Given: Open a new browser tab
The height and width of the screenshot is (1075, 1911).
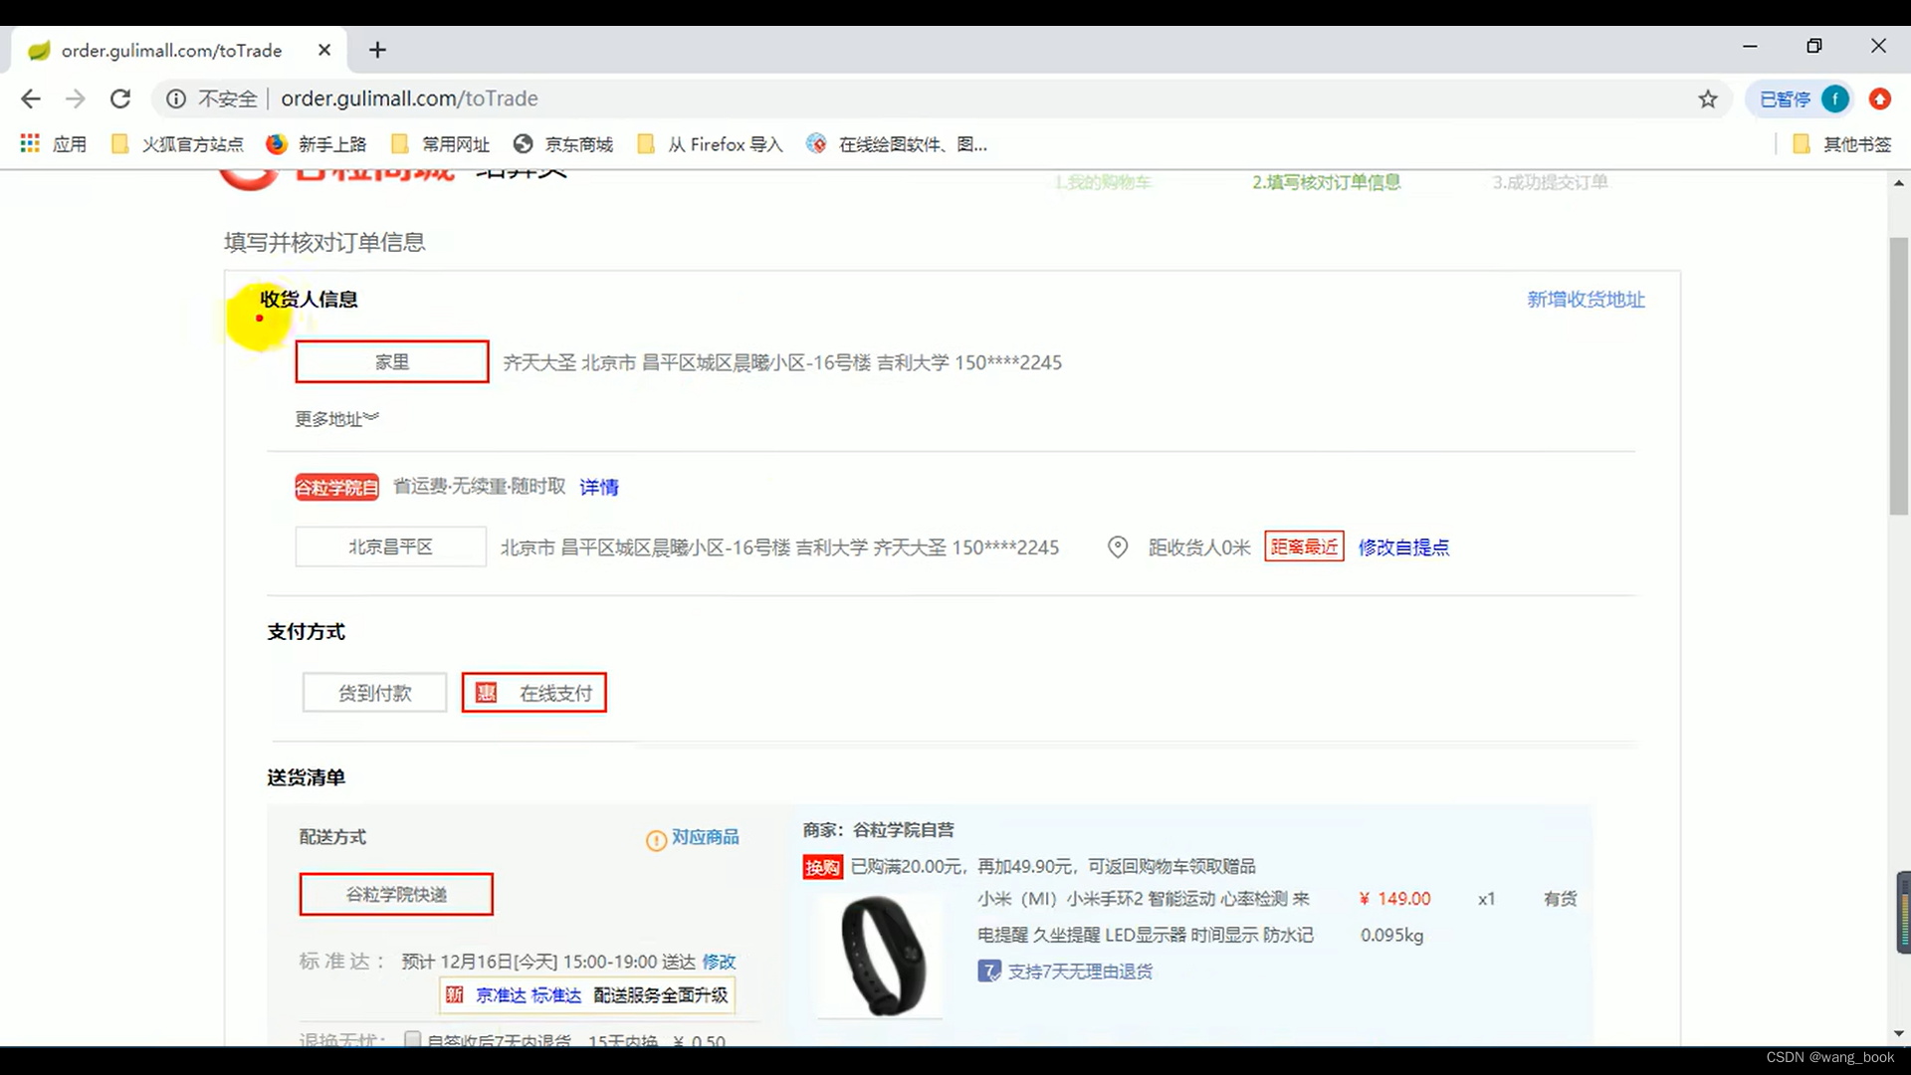Looking at the screenshot, I should coord(377,50).
